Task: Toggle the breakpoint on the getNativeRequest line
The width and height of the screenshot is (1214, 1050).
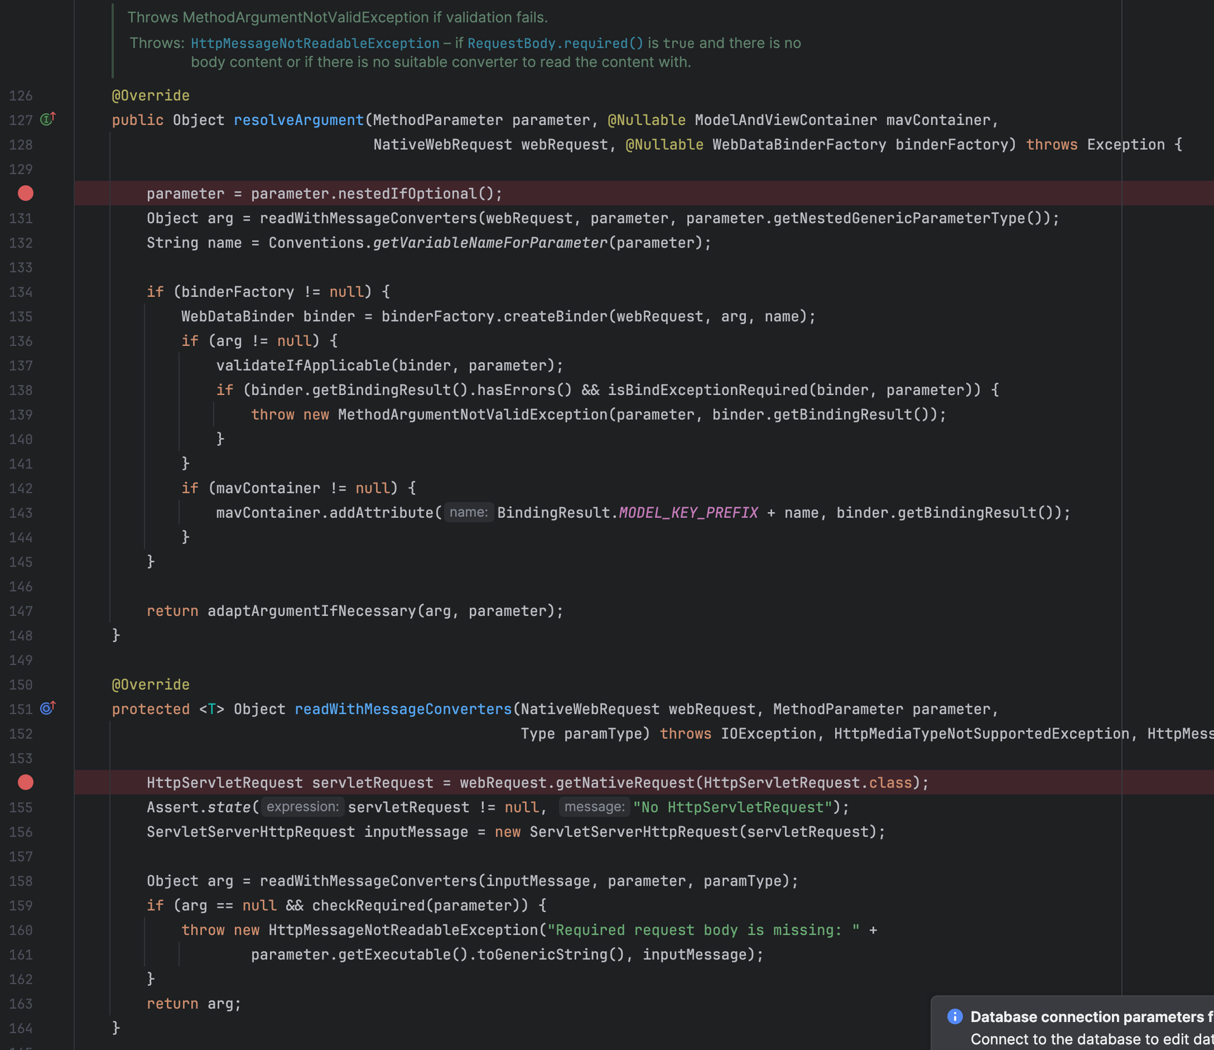Action: click(25, 782)
